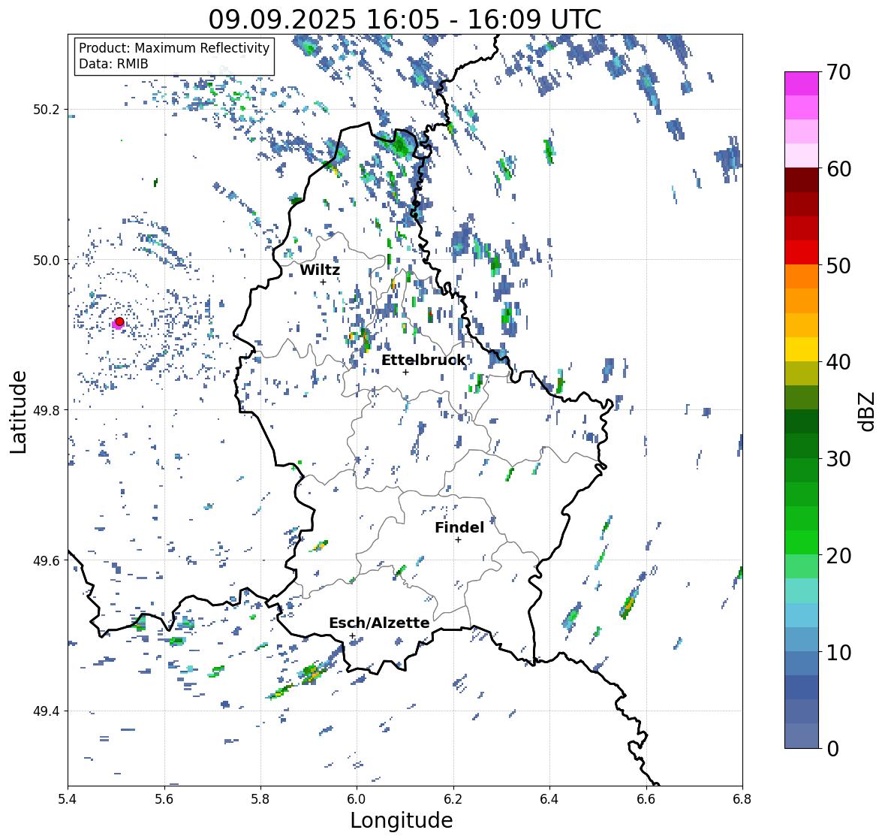
Task: Select the Esch/Alzette label on the map
Action: (379, 623)
